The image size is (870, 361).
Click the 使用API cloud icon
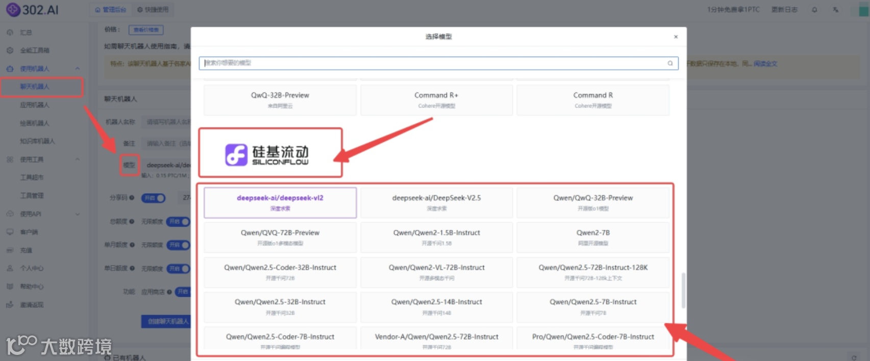click(10, 214)
